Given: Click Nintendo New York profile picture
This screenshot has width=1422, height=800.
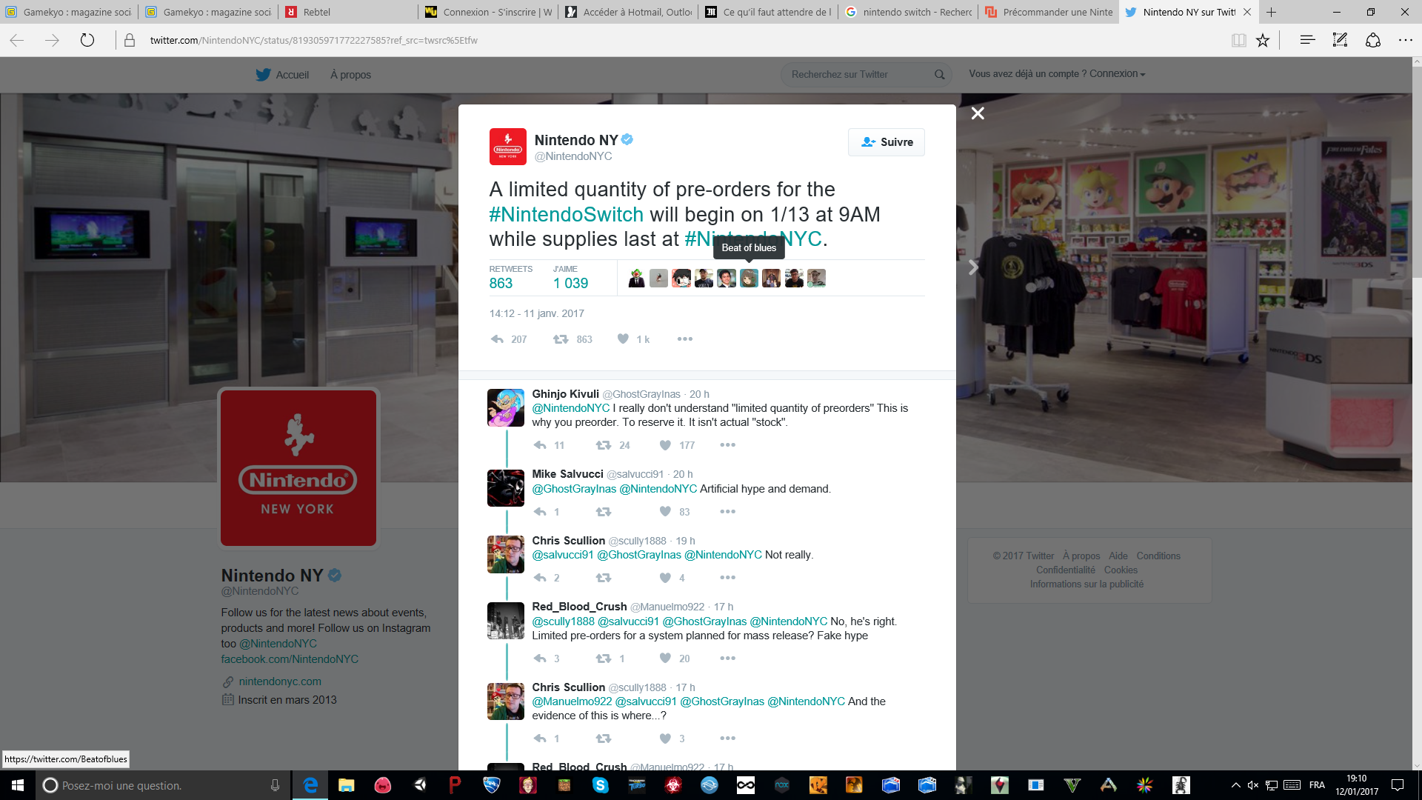Looking at the screenshot, I should tap(298, 468).
